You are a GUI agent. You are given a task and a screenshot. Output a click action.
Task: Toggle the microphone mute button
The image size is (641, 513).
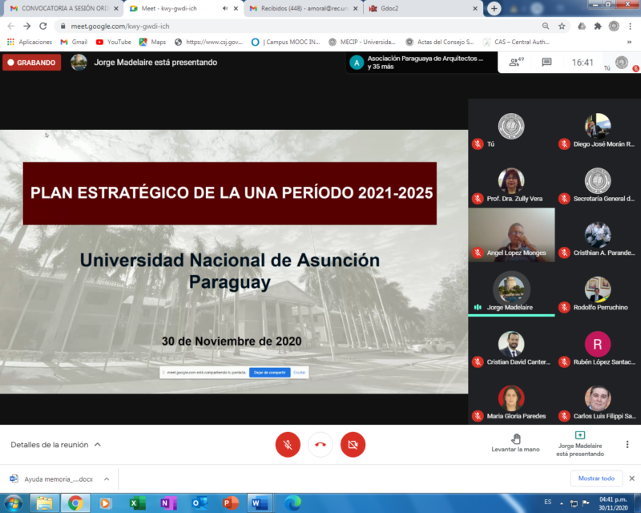click(288, 444)
